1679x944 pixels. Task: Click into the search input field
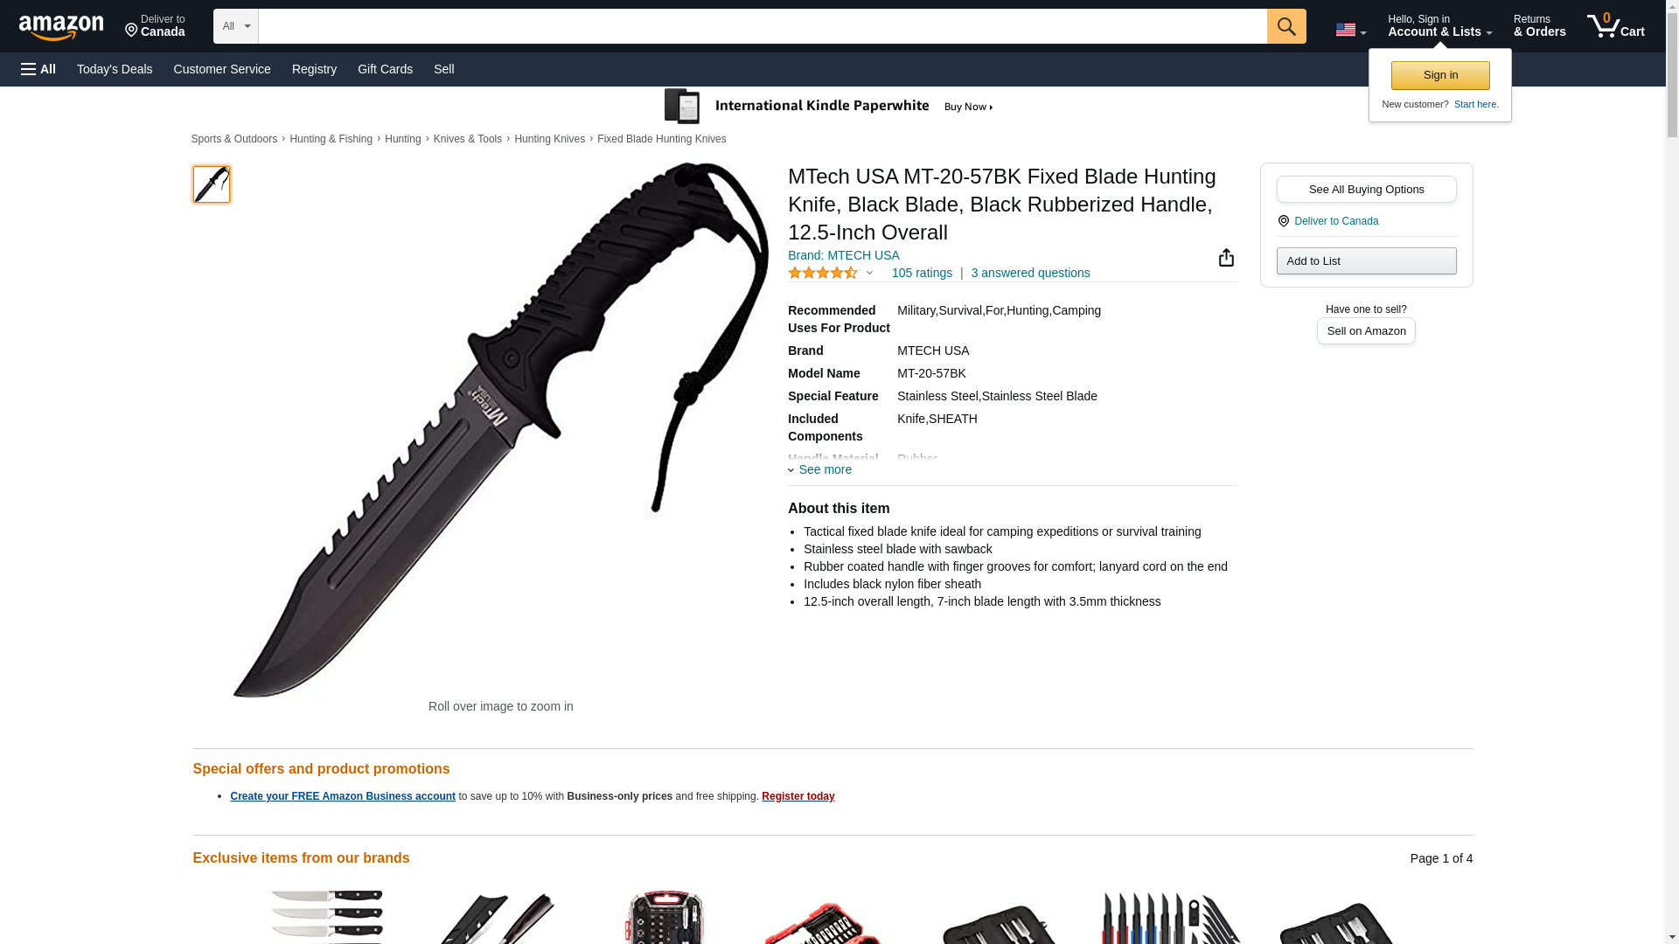[763, 26]
